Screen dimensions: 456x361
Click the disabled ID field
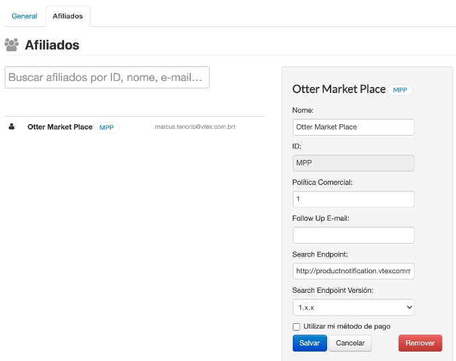(x=353, y=163)
